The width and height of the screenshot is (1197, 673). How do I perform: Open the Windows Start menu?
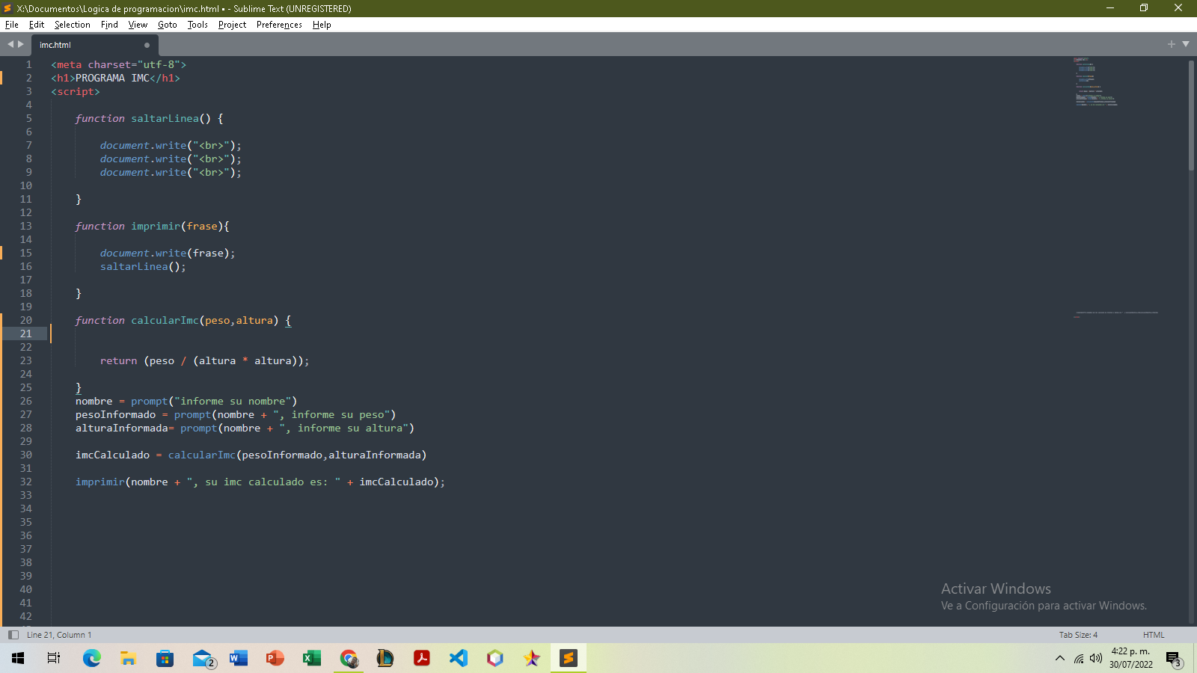click(x=18, y=658)
